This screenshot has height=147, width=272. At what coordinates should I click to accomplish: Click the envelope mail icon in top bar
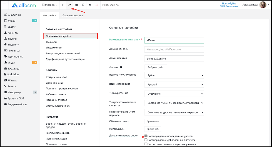(x=76, y=5)
